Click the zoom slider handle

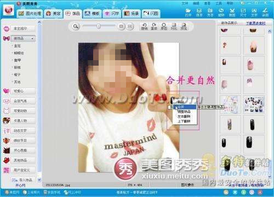coord(99,26)
